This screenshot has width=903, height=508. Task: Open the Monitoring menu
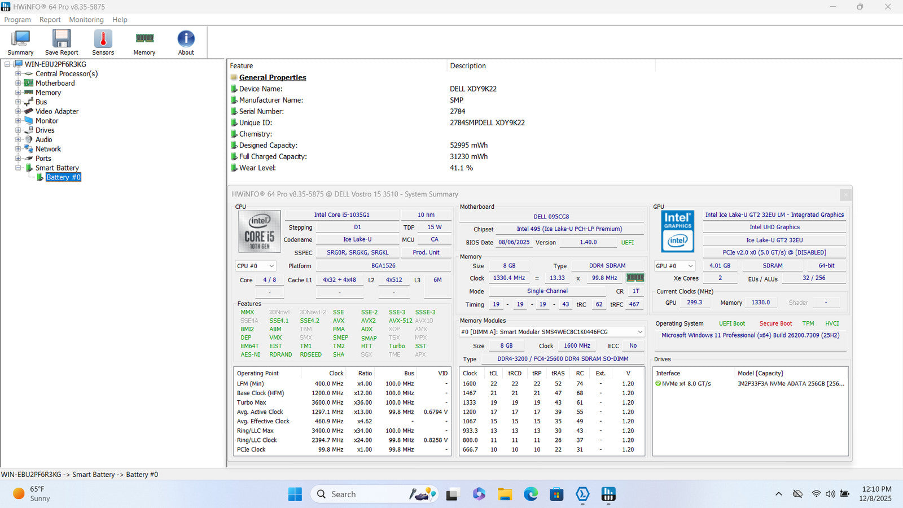coord(86,20)
